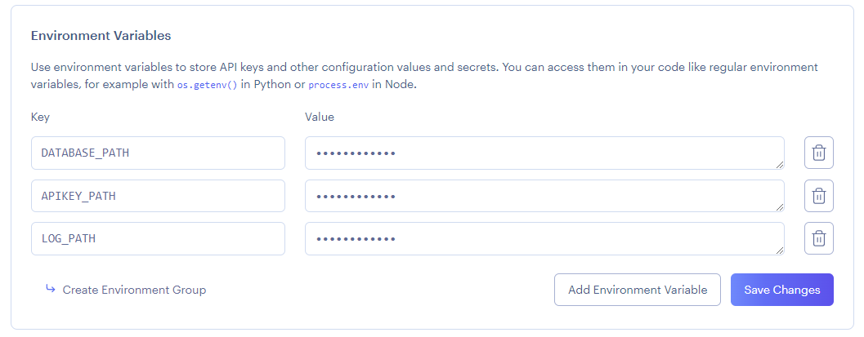Open the Create Environment Group link
The height and width of the screenshot is (337, 864).
tap(134, 290)
